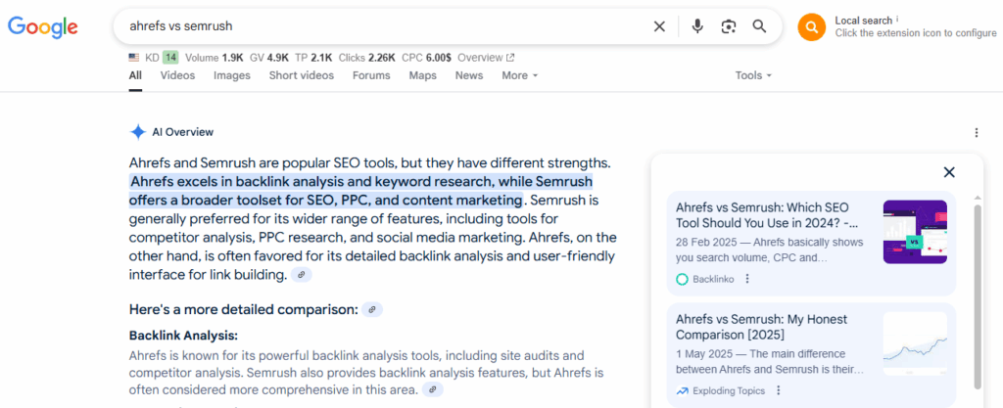
Task: Select the All results tab
Action: coord(135,75)
